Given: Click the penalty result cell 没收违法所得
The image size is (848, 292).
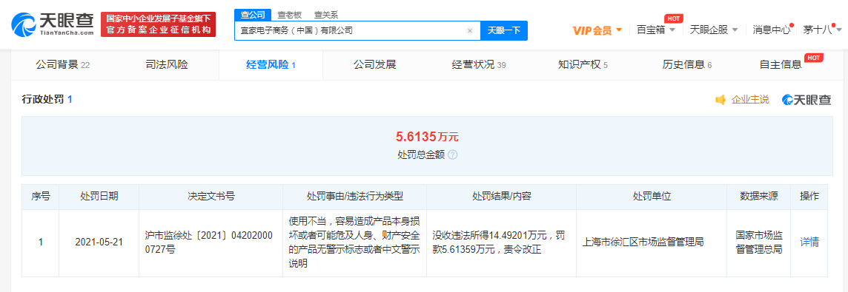Looking at the screenshot, I should click(501, 243).
